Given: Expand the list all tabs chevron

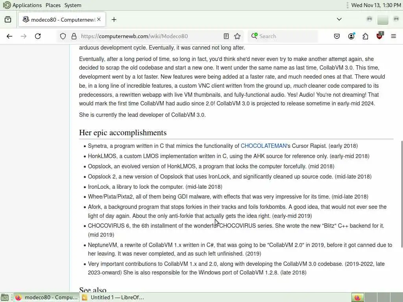Looking at the screenshot, I should [x=339, y=19].
